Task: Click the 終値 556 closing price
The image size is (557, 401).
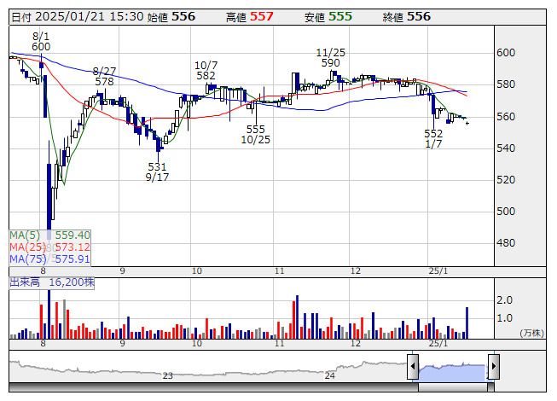Action: coord(406,17)
